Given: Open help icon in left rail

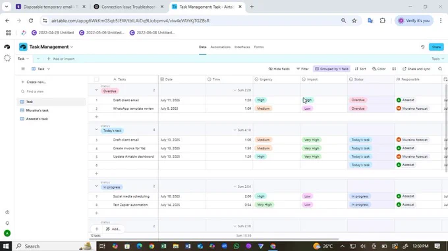Looking at the screenshot, I should pos(7,212).
